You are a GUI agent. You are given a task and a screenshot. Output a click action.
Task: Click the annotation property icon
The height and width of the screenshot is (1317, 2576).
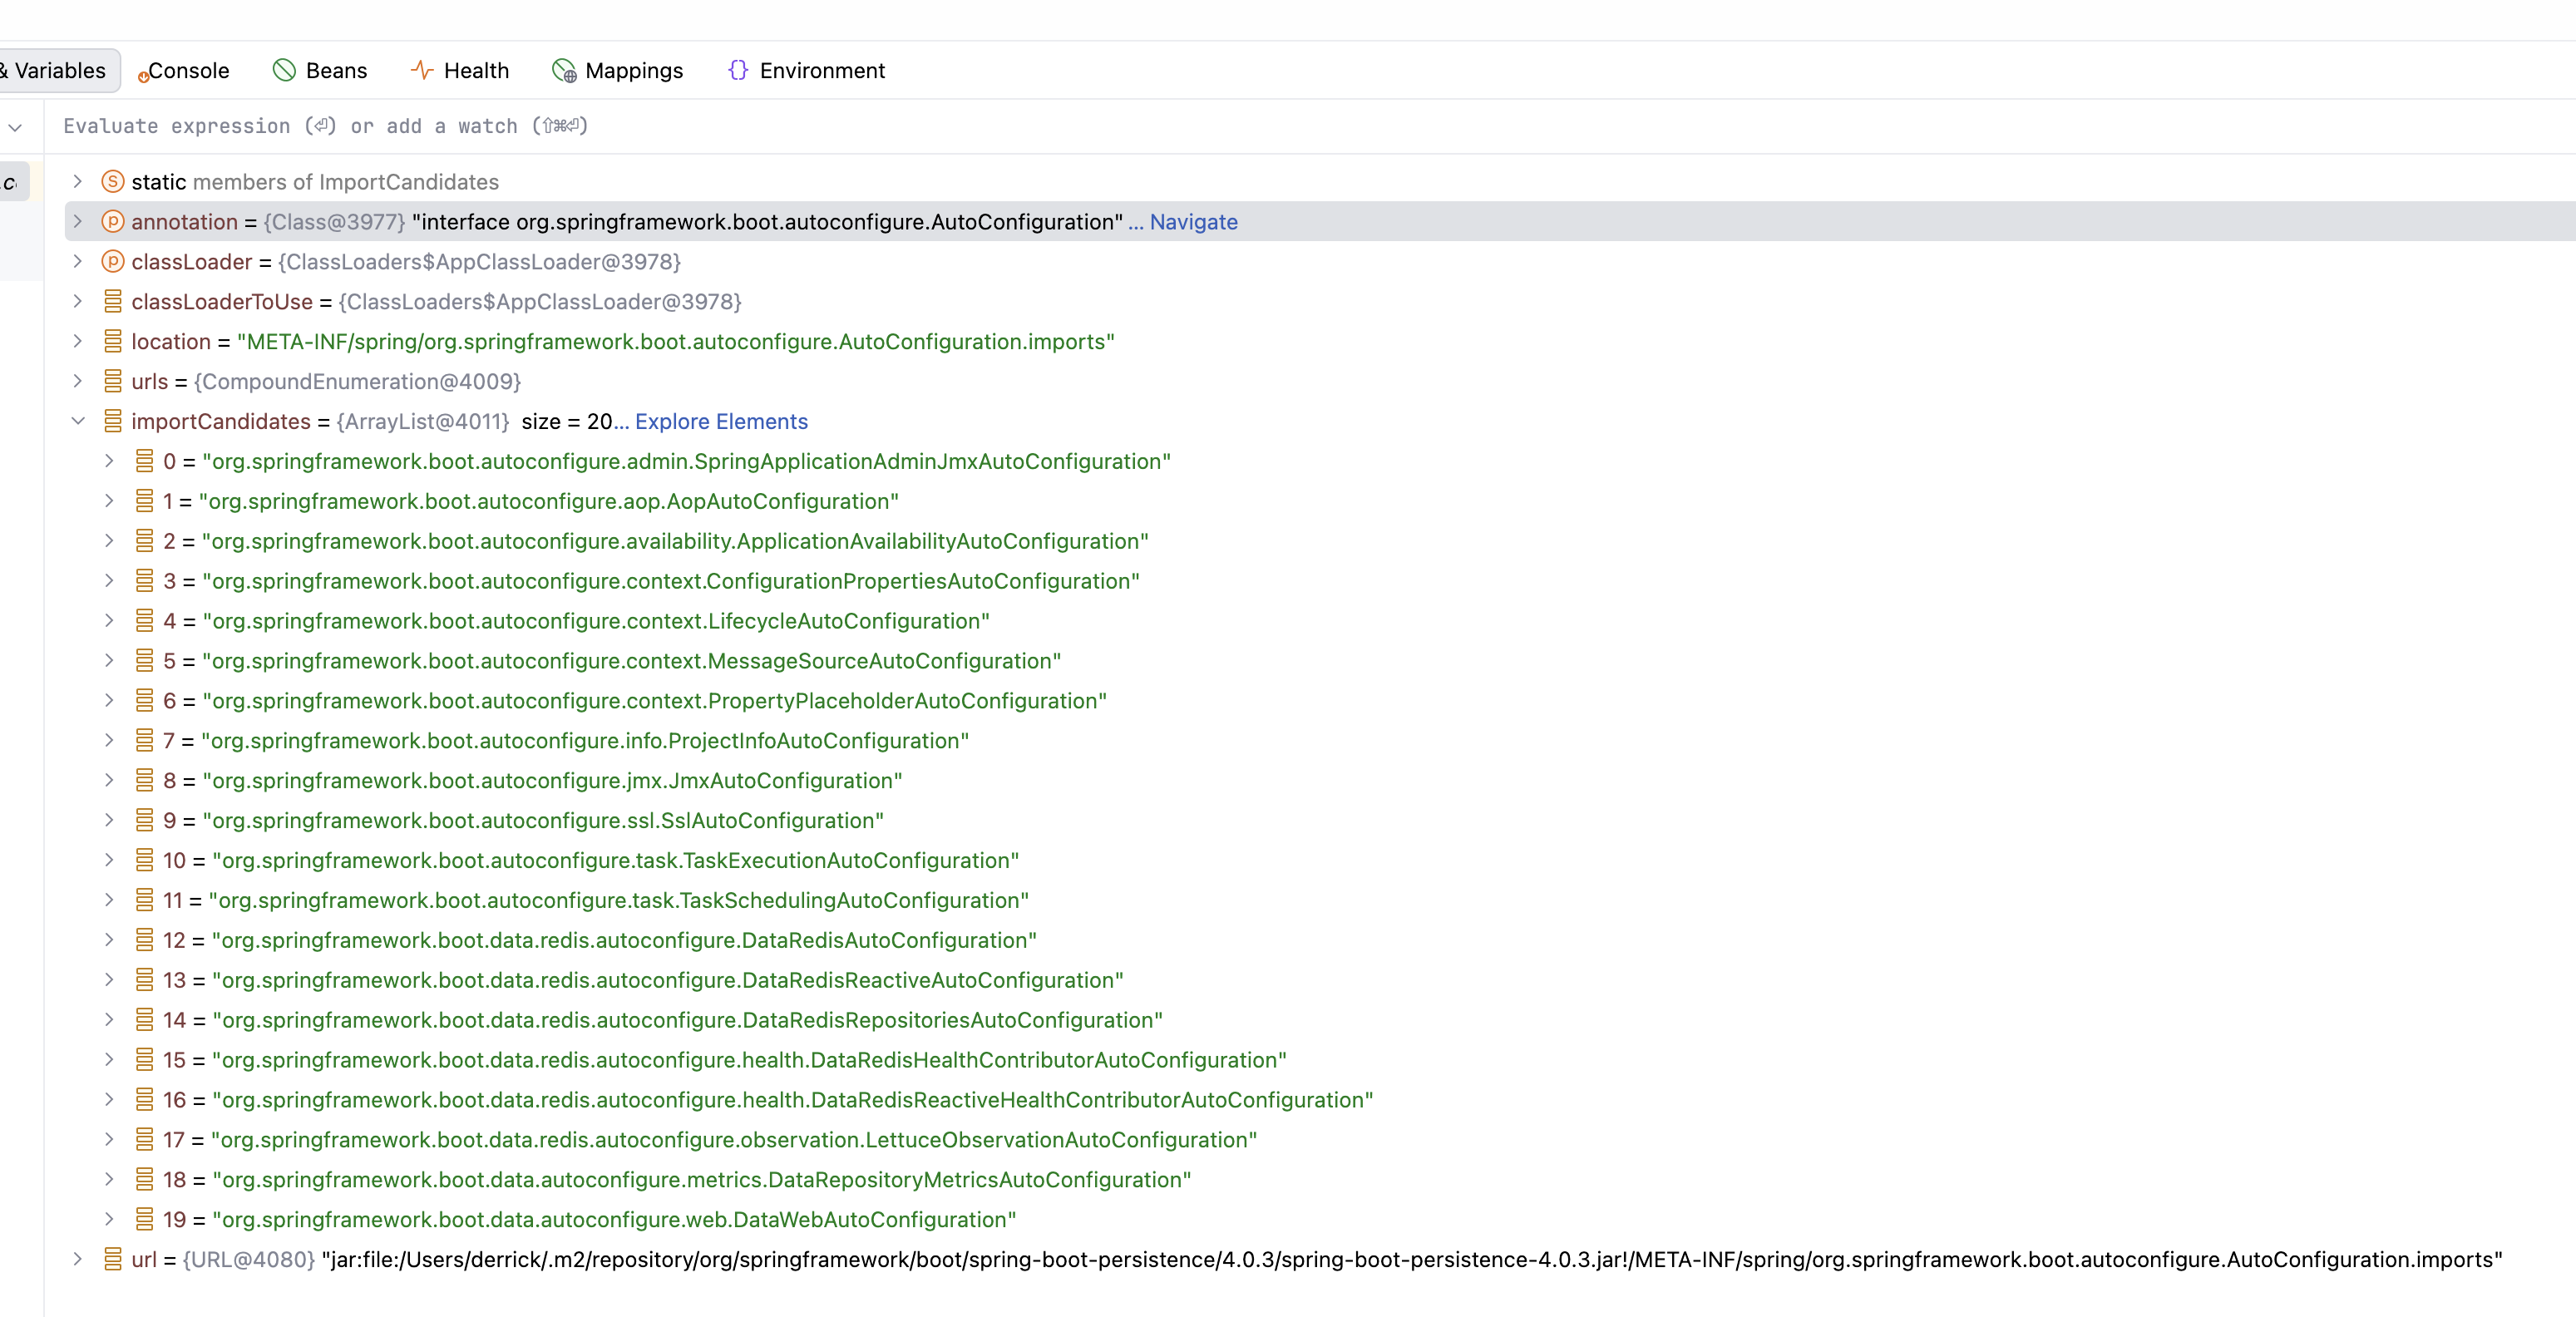point(113,222)
